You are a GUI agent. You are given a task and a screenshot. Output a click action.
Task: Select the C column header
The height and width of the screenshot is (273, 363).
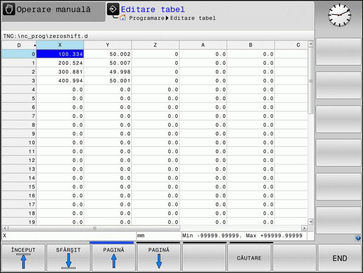coord(291,45)
